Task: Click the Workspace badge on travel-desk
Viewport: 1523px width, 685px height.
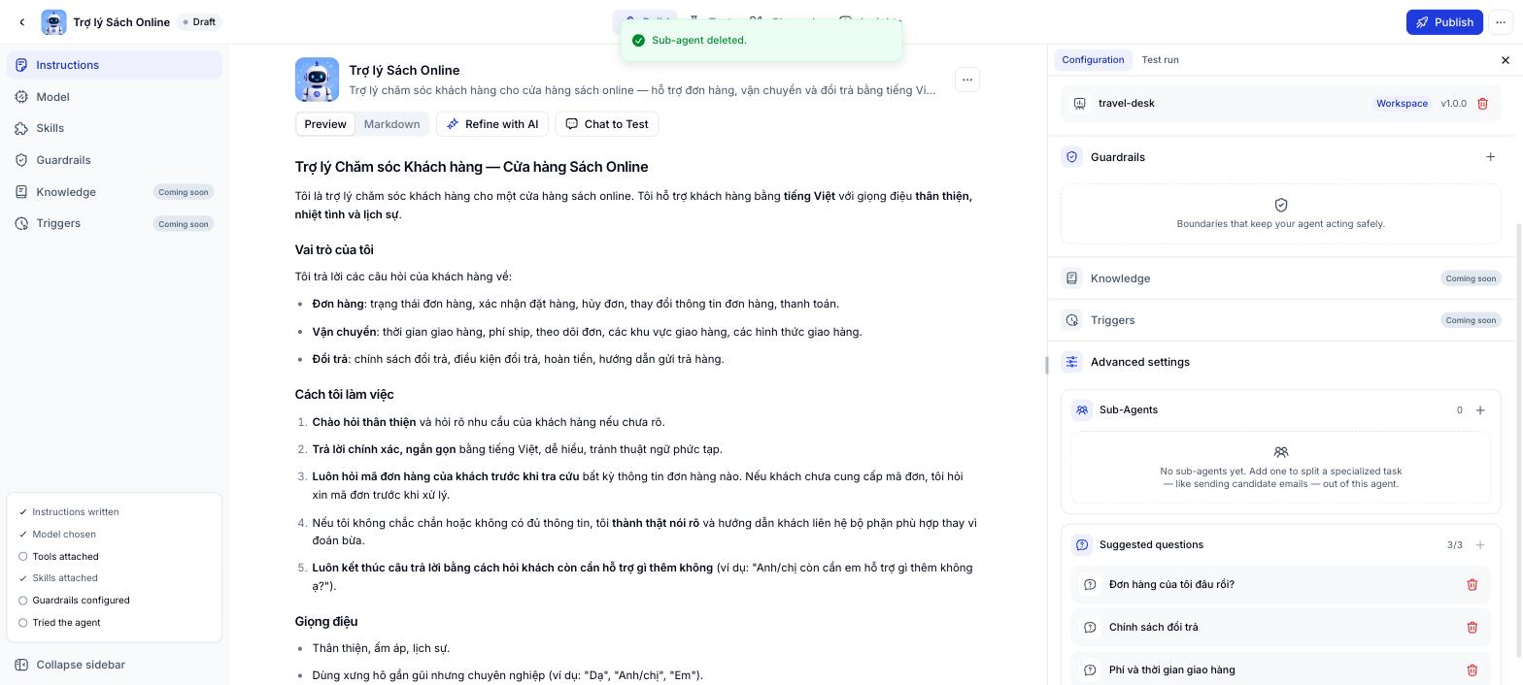Action: tap(1402, 104)
